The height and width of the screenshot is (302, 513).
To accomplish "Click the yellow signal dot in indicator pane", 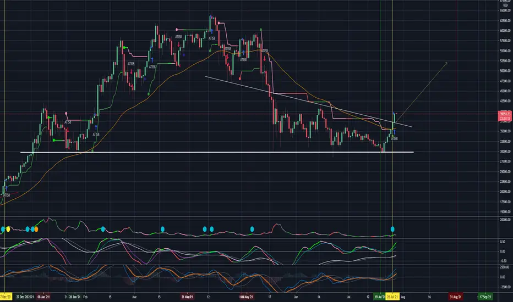I will (x=8, y=229).
